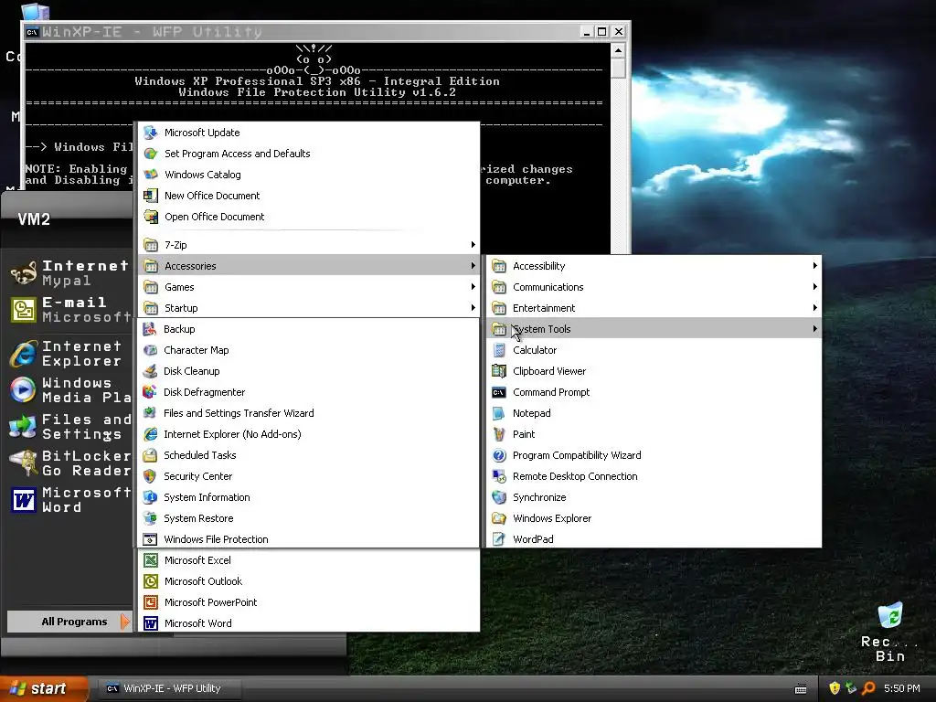Screen dimensions: 936x702
Task: Click the Command Prompt icon
Action: pyautogui.click(x=499, y=392)
